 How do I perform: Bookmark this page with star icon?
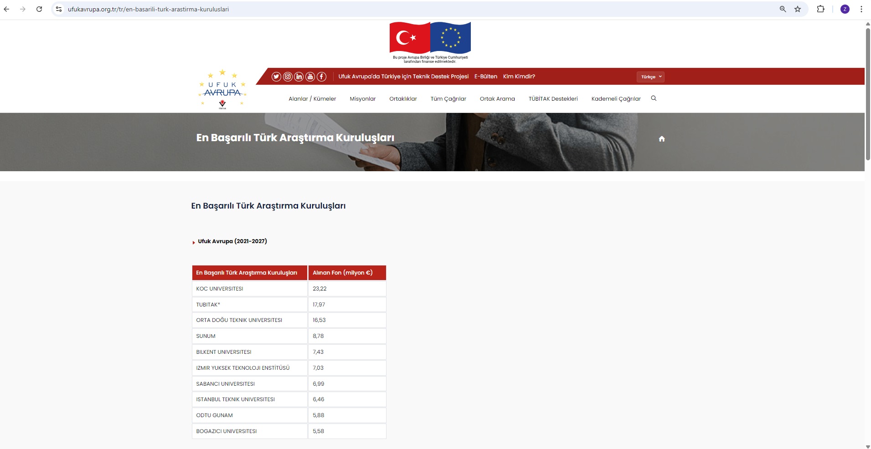[798, 9]
